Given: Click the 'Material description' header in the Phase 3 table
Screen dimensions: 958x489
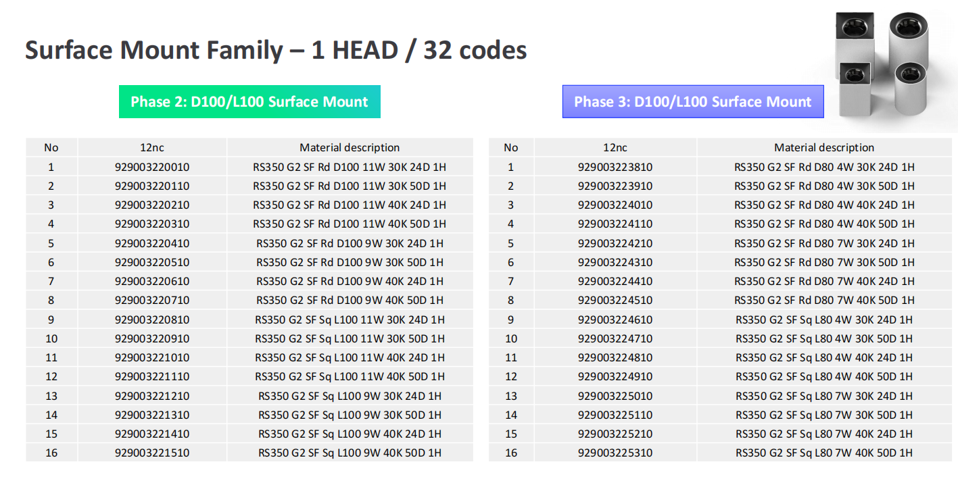Looking at the screenshot, I should tap(823, 148).
